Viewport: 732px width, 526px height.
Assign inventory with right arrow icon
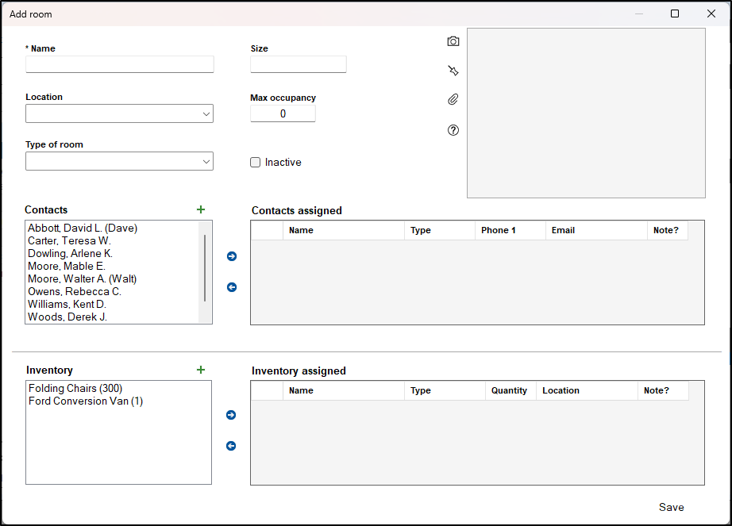tap(231, 415)
